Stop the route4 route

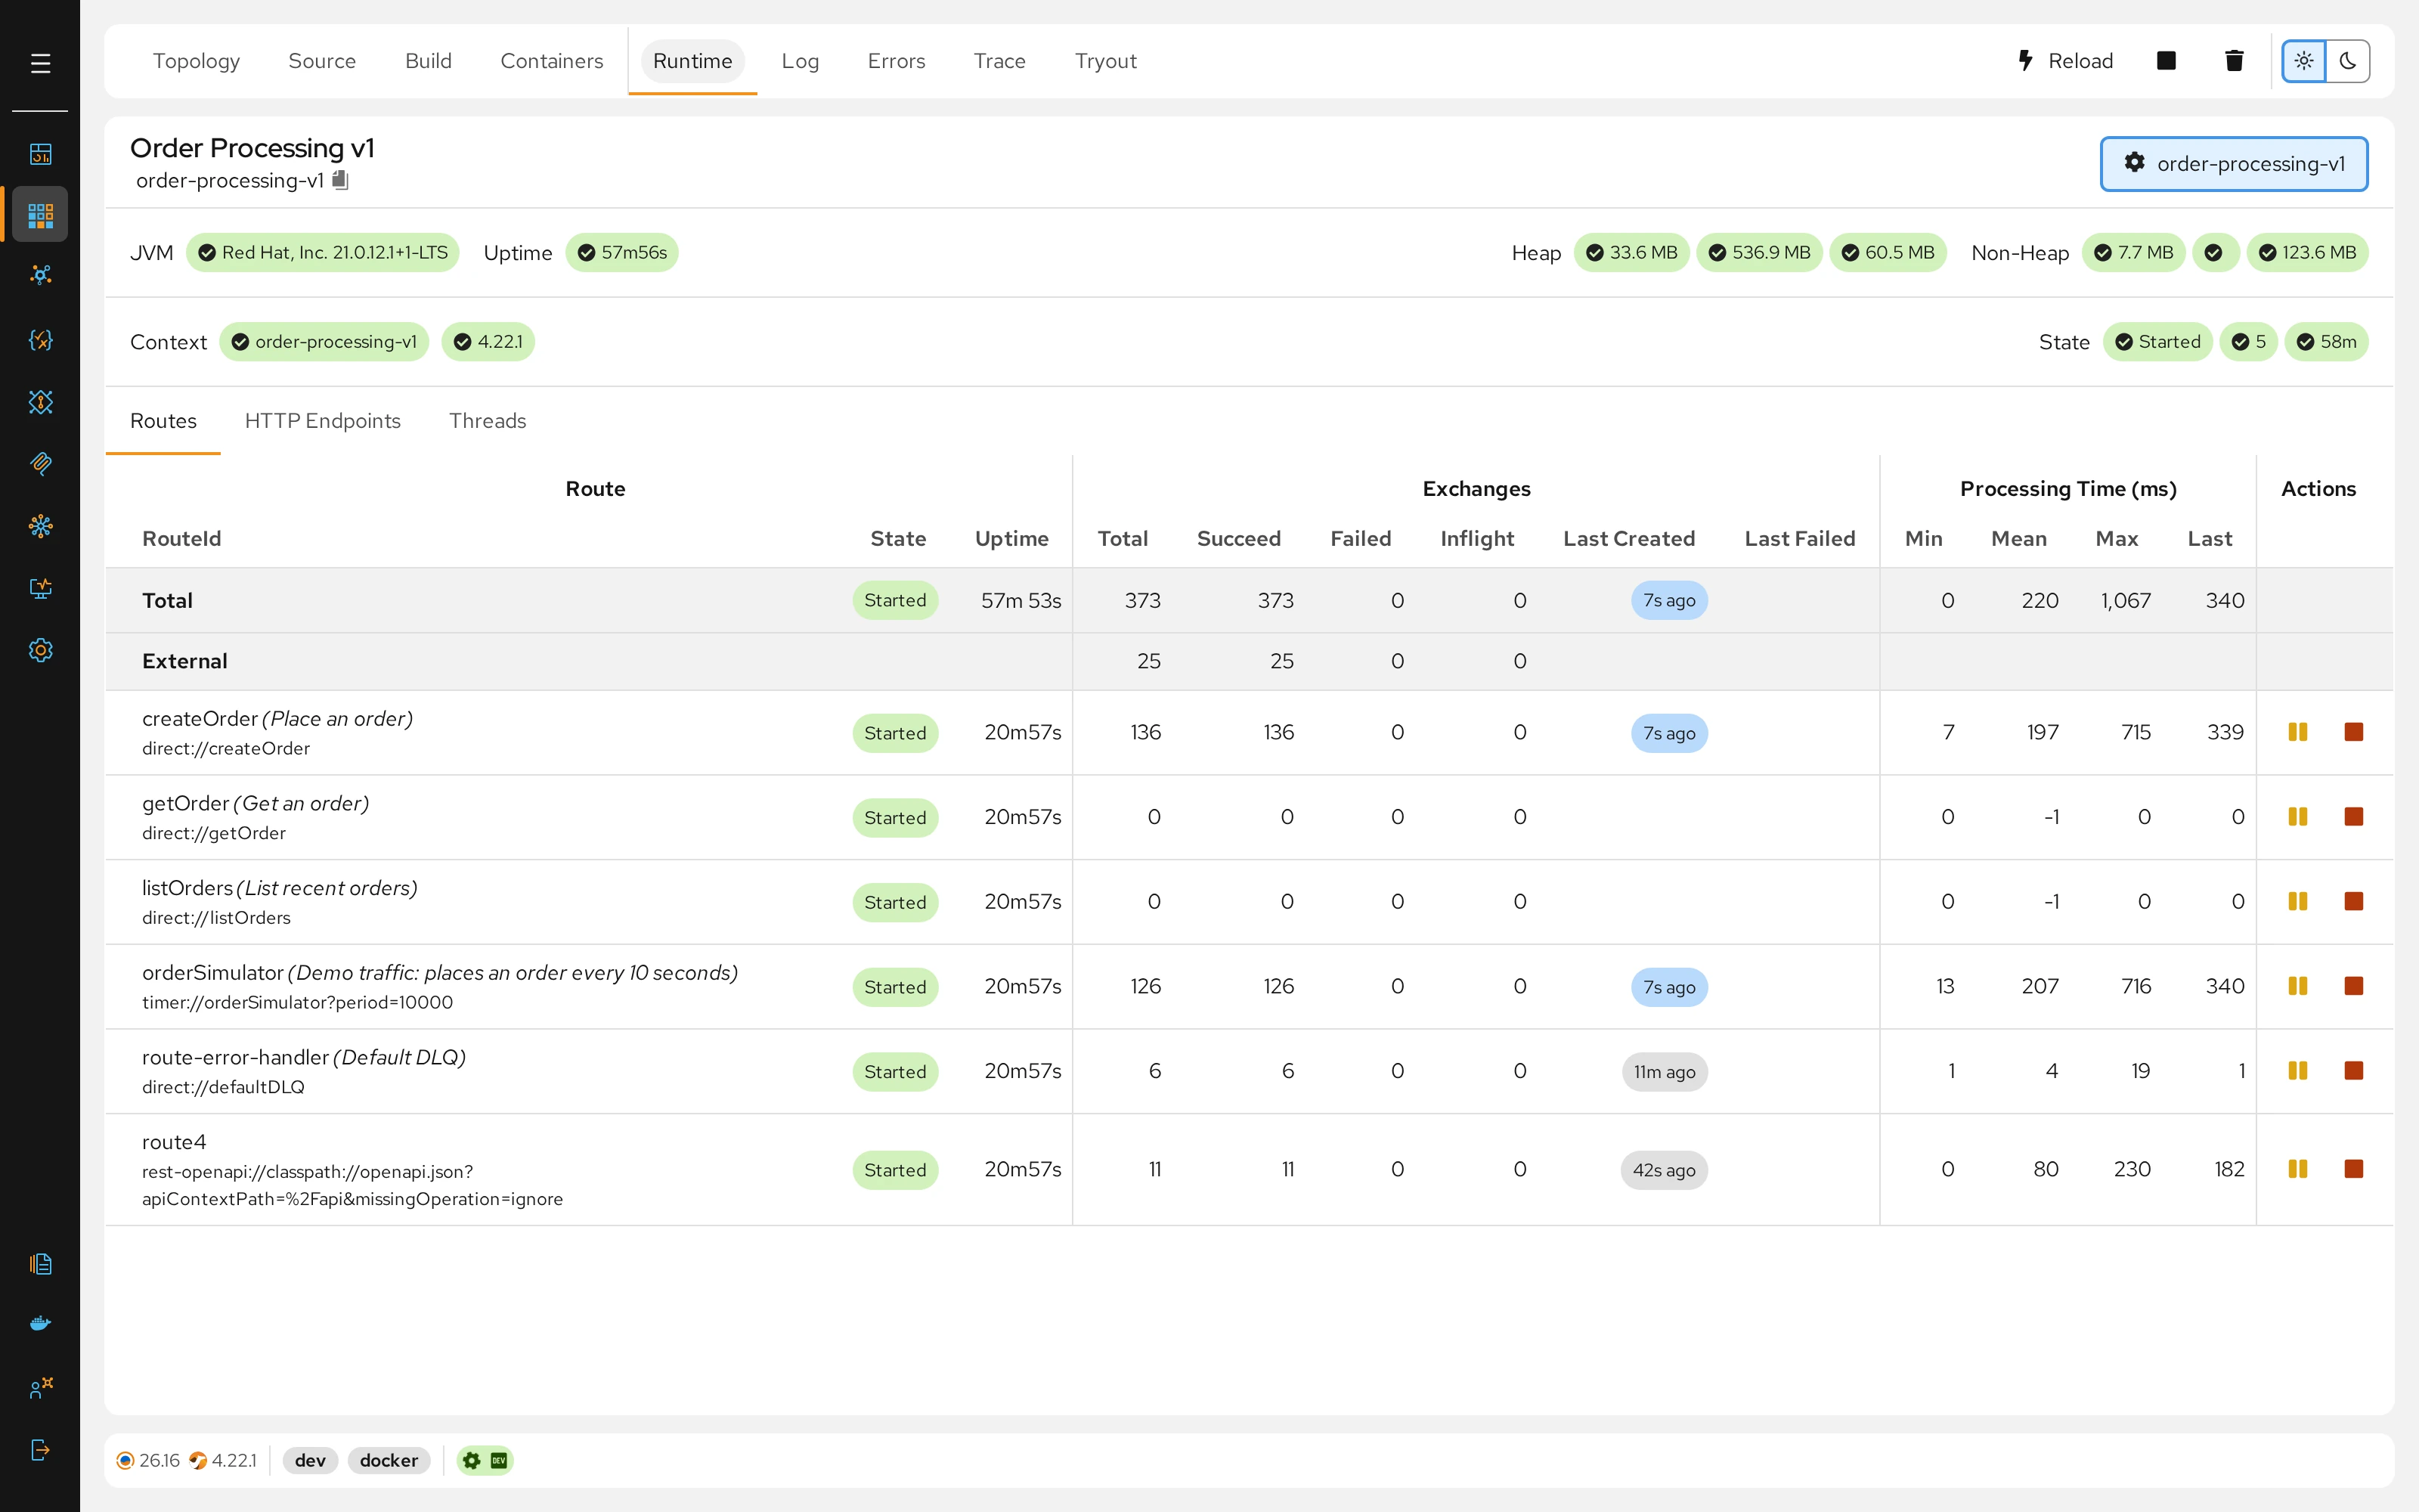pyautogui.click(x=2354, y=1169)
